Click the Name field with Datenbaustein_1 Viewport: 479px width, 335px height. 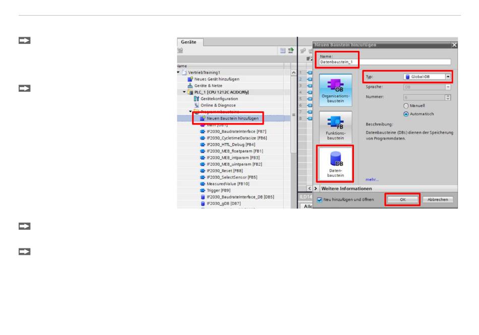[385, 62]
